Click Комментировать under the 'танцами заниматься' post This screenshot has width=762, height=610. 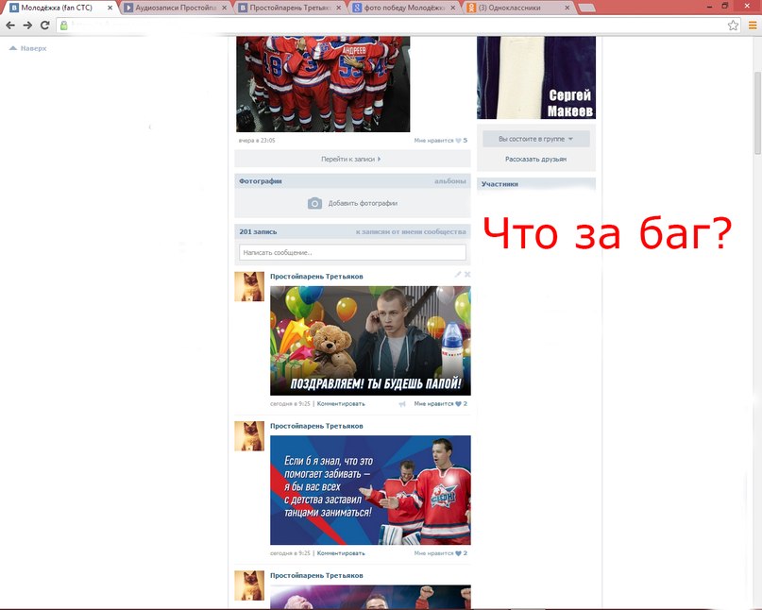pos(341,553)
